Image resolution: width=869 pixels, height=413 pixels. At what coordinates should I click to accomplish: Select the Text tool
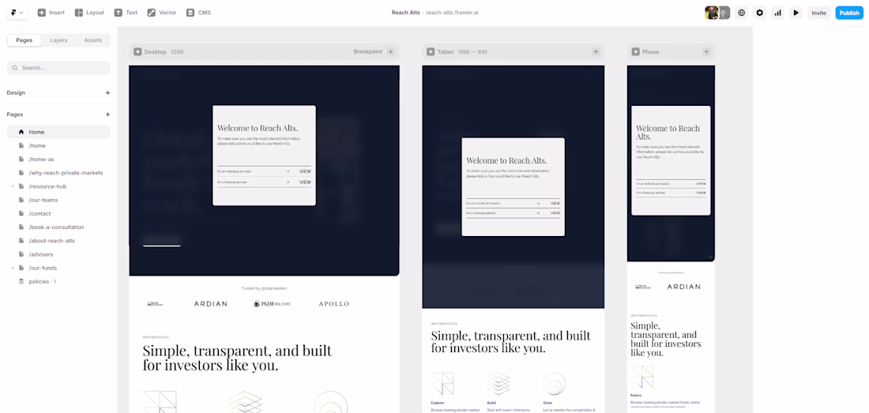(x=126, y=12)
